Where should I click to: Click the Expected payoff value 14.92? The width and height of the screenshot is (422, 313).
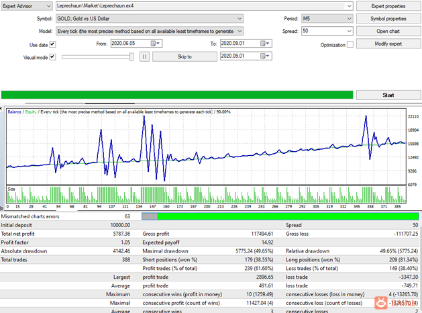pyautogui.click(x=267, y=242)
